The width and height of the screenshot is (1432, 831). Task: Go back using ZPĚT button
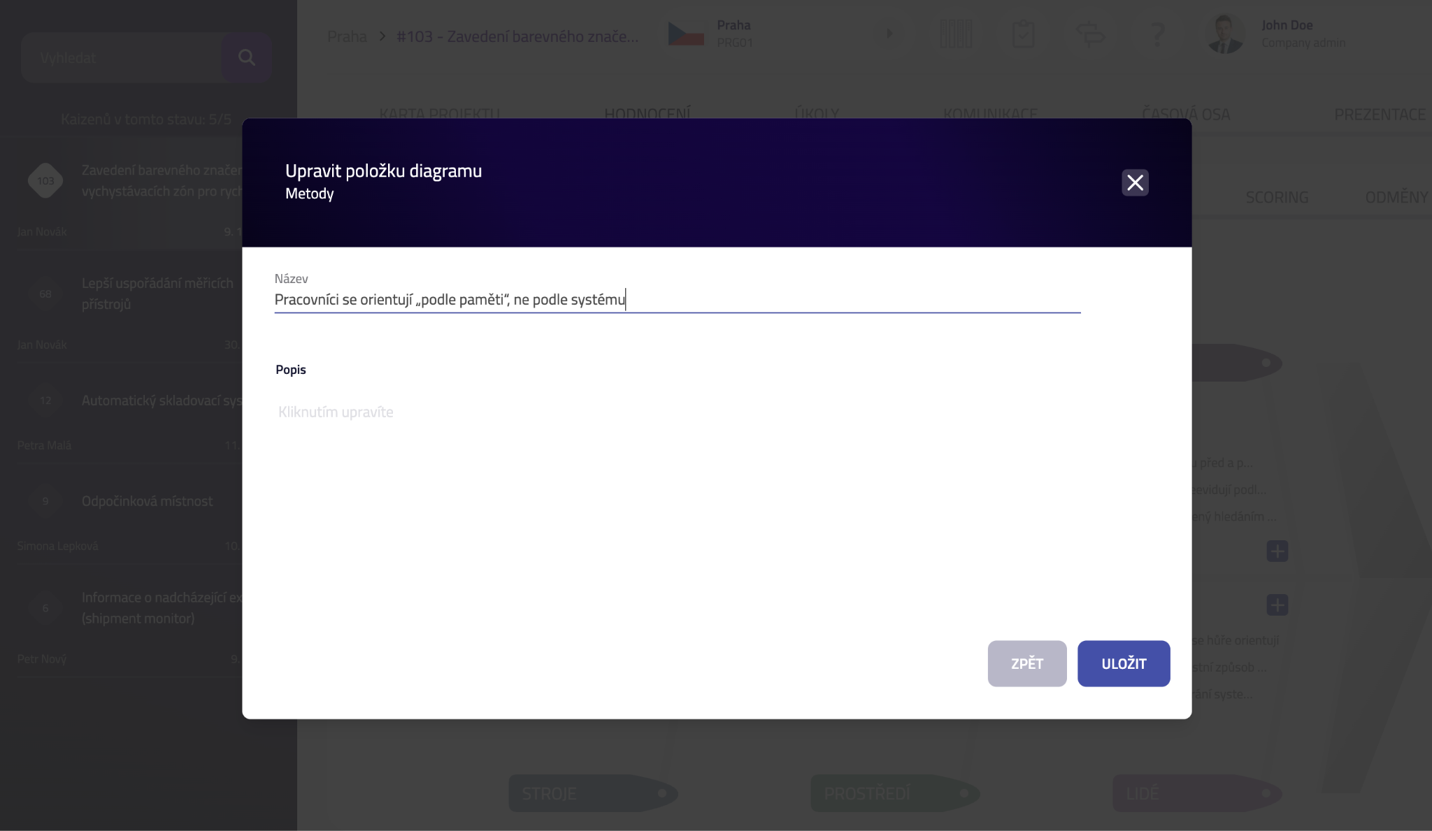point(1026,663)
